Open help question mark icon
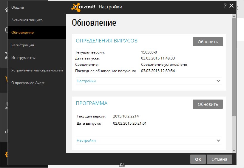The width and height of the screenshot is (244, 168). coord(225,6)
